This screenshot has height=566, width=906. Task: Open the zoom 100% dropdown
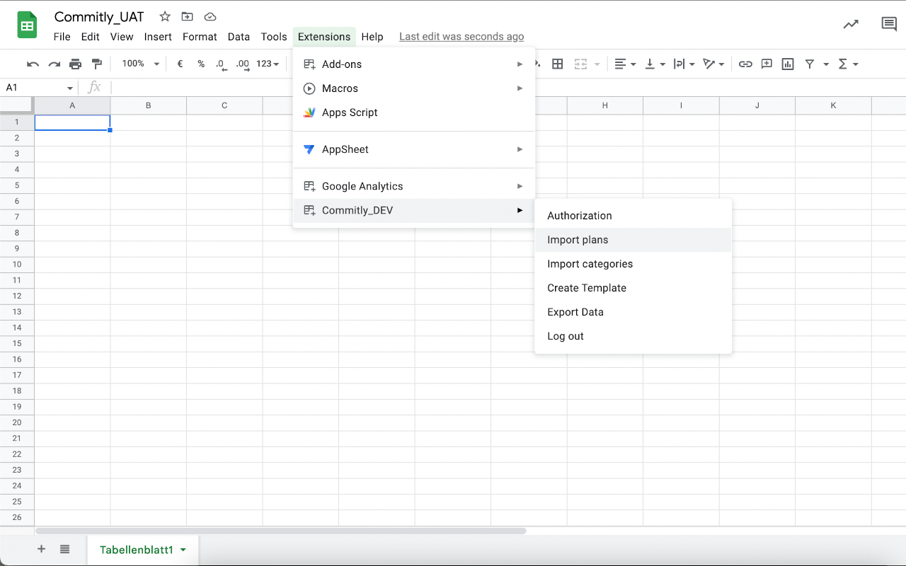141,64
